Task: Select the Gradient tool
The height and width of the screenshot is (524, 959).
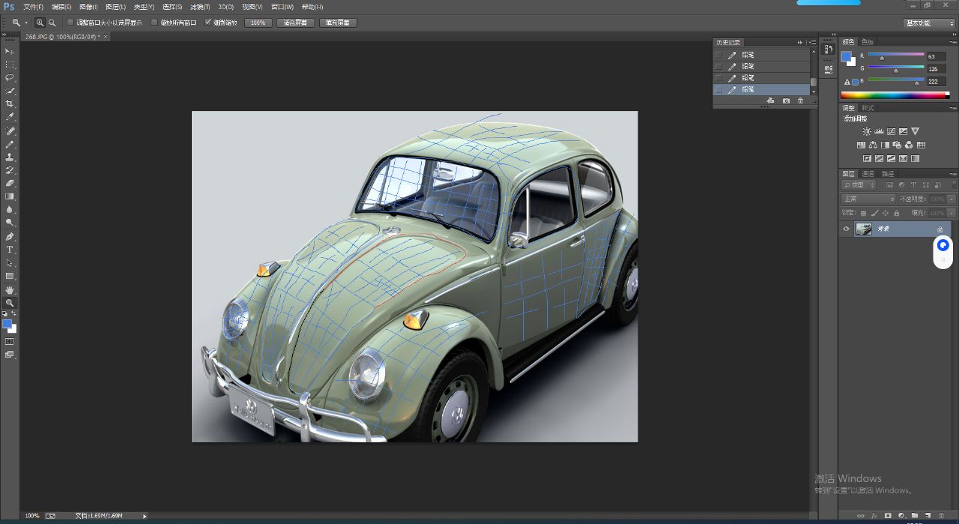Action: [x=10, y=196]
